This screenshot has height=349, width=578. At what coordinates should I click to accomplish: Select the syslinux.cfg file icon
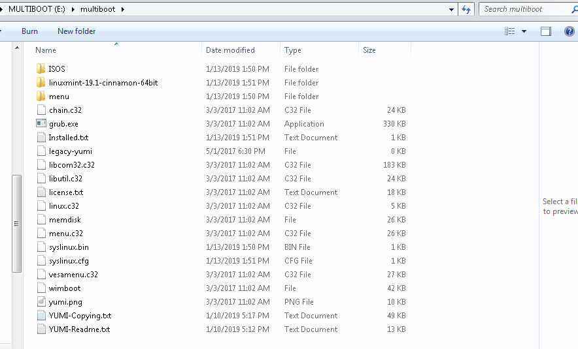click(x=41, y=260)
